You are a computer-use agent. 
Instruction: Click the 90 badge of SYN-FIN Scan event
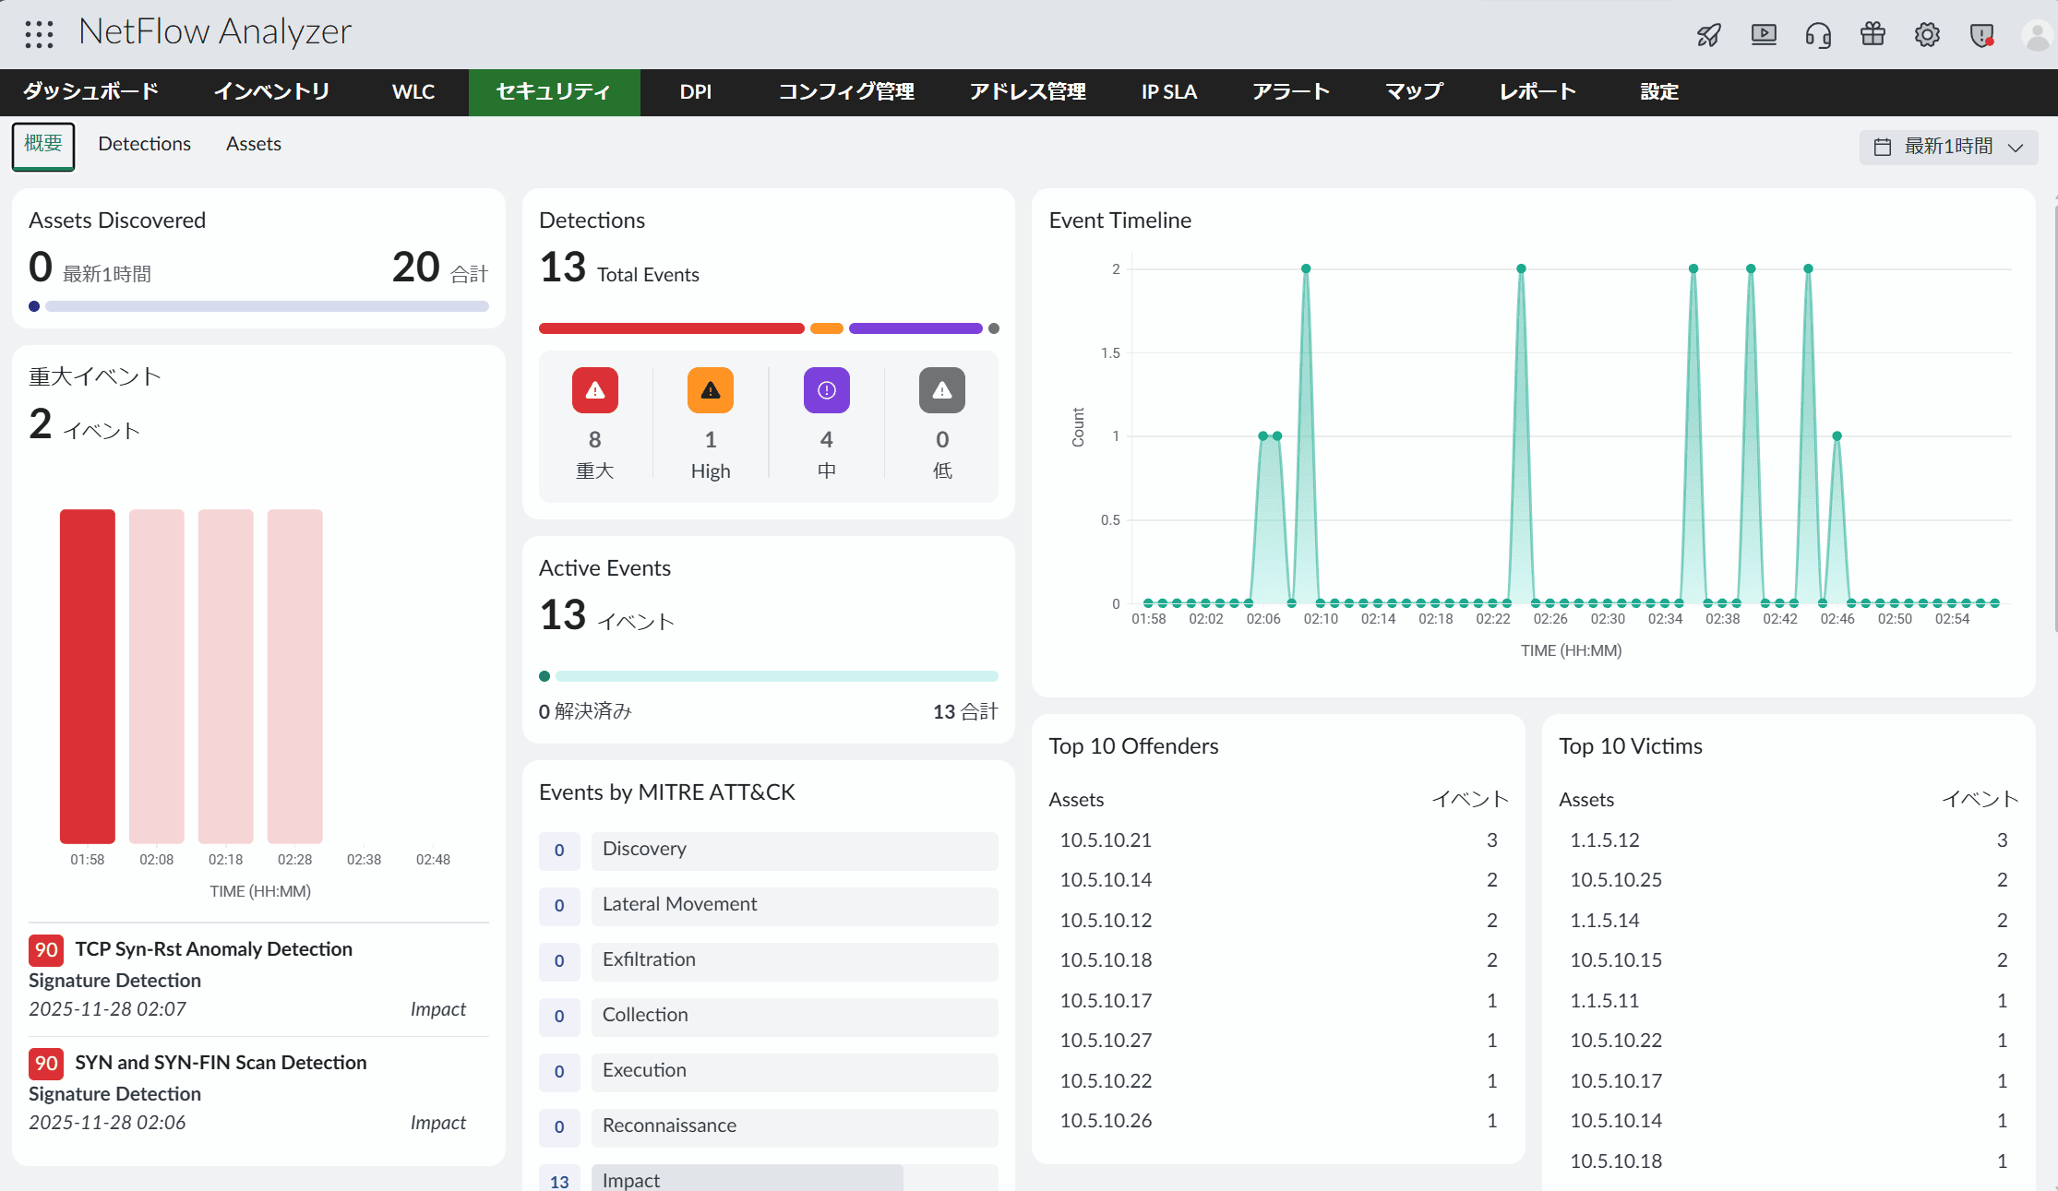(46, 1063)
